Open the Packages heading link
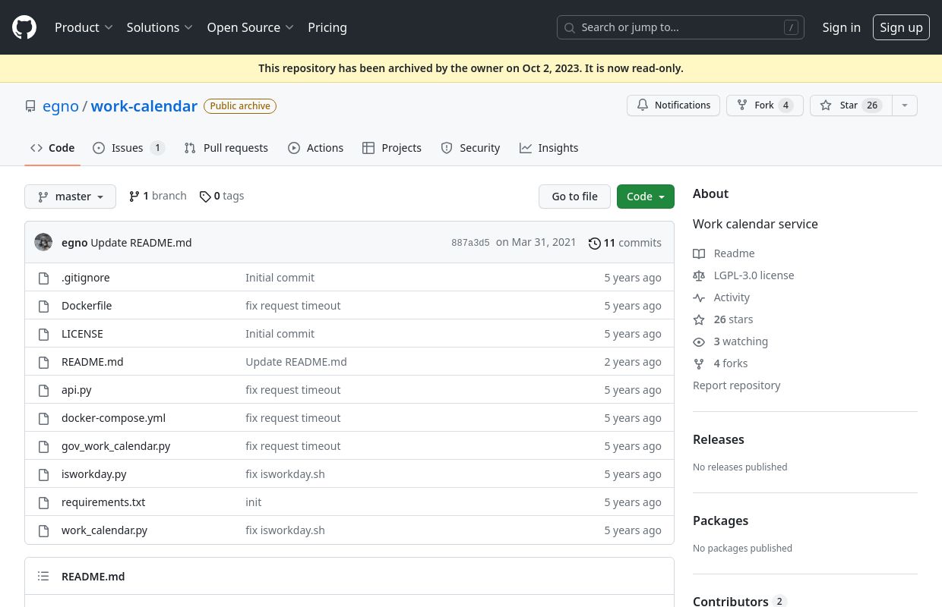The width and height of the screenshot is (942, 607). 721,521
